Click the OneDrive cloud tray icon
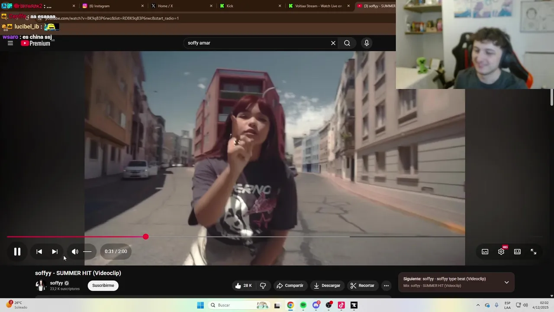Viewport: 554px width, 312px height. click(x=487, y=305)
